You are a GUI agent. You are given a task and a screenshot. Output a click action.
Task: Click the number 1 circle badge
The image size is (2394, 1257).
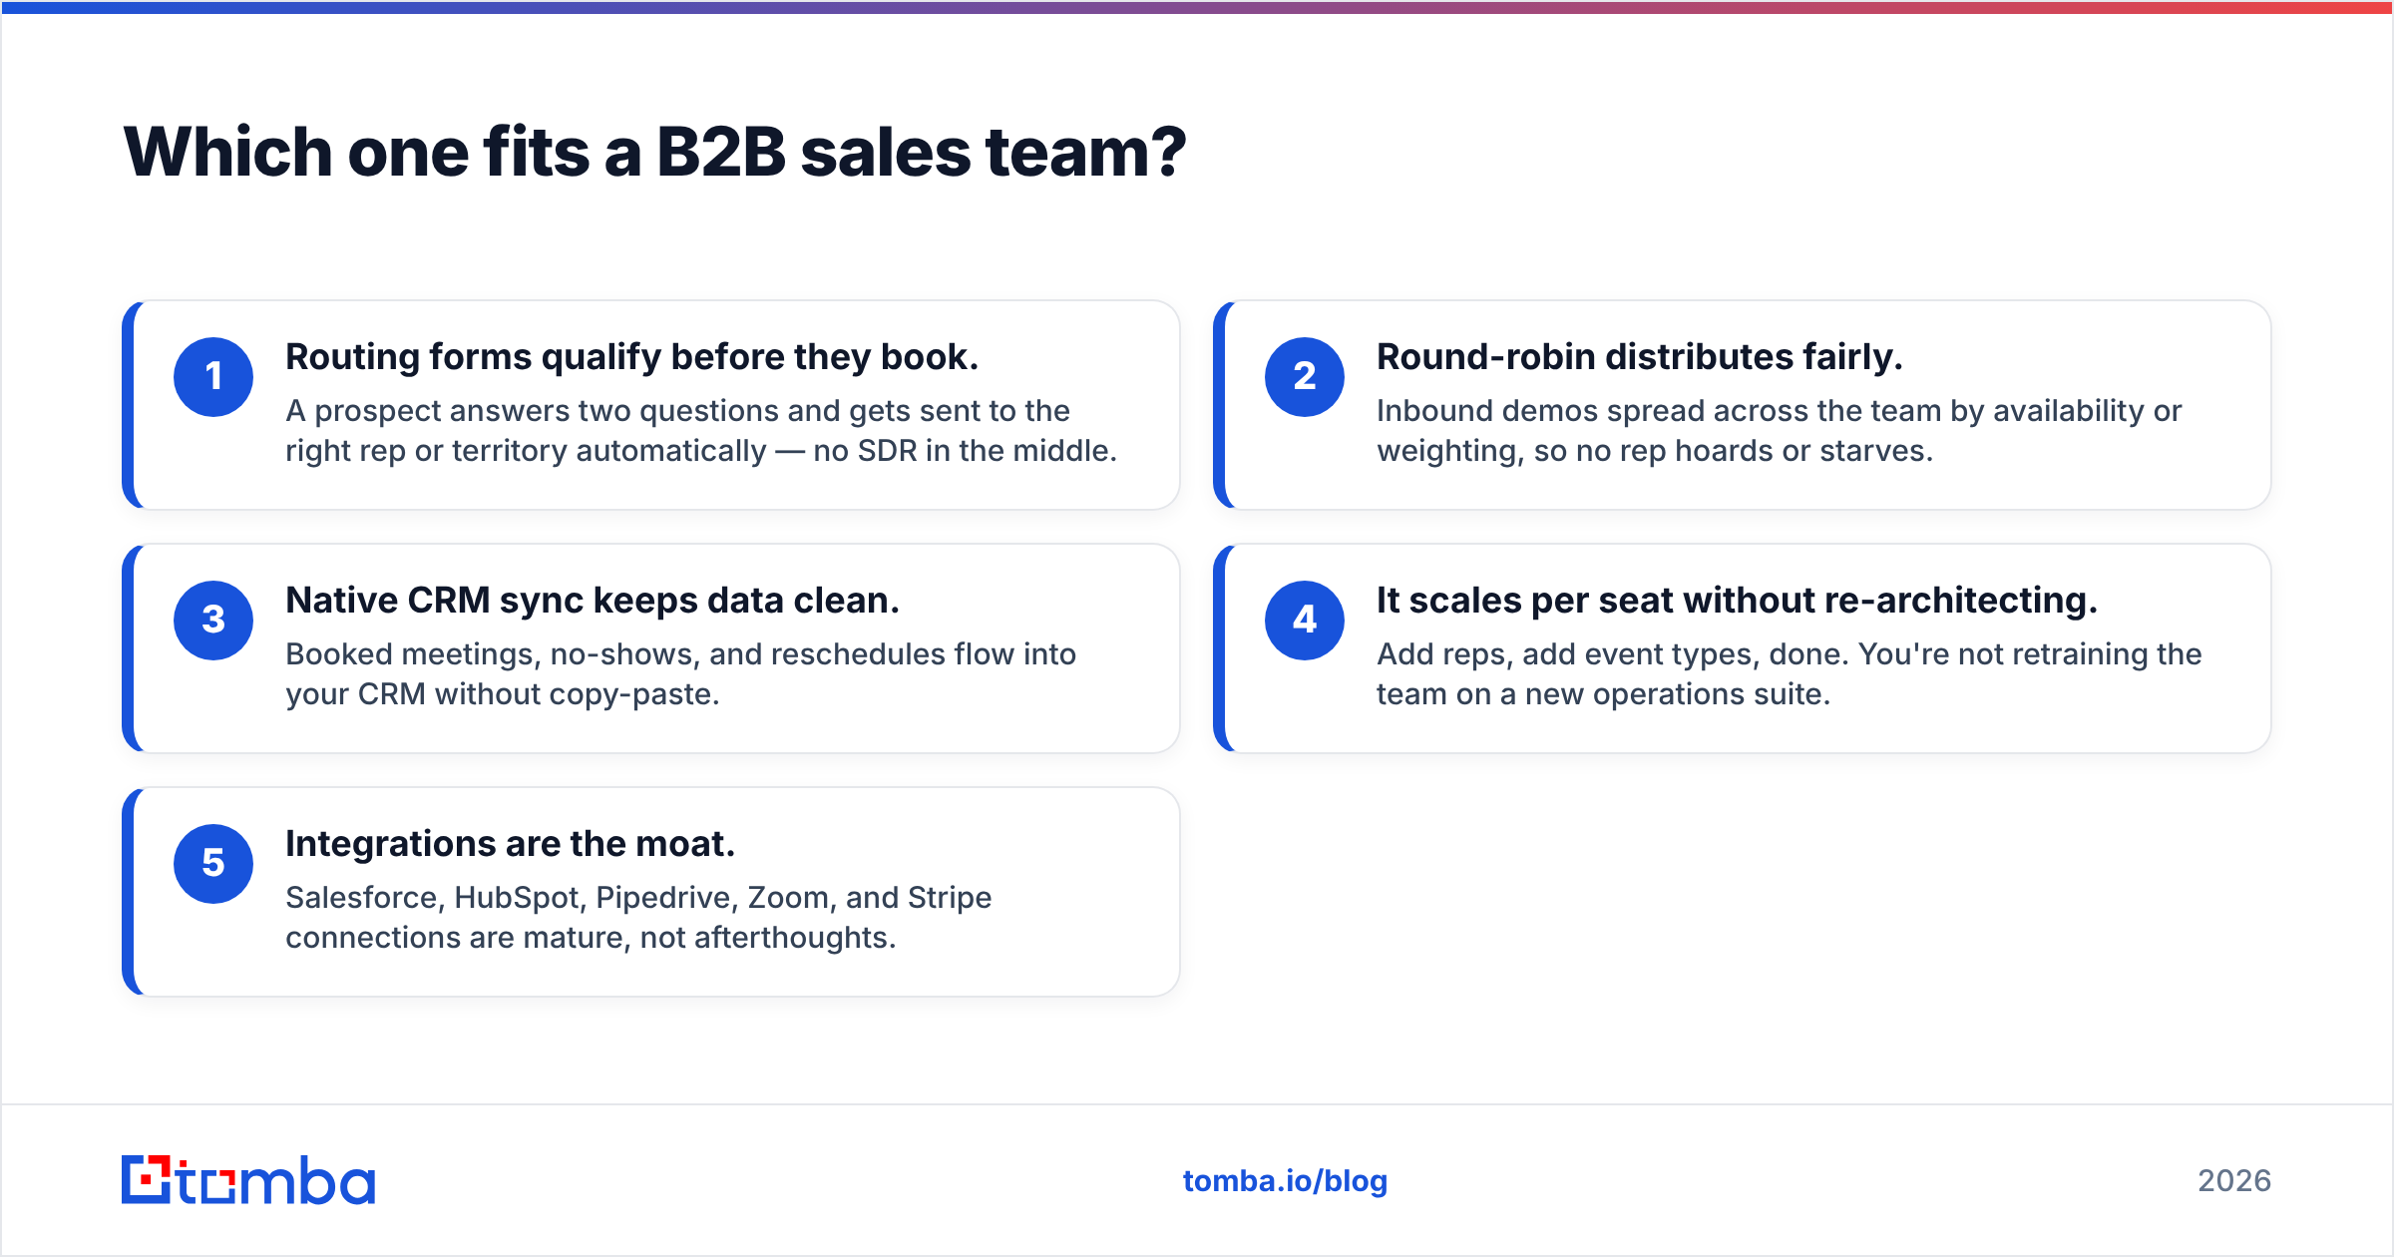pos(213,377)
